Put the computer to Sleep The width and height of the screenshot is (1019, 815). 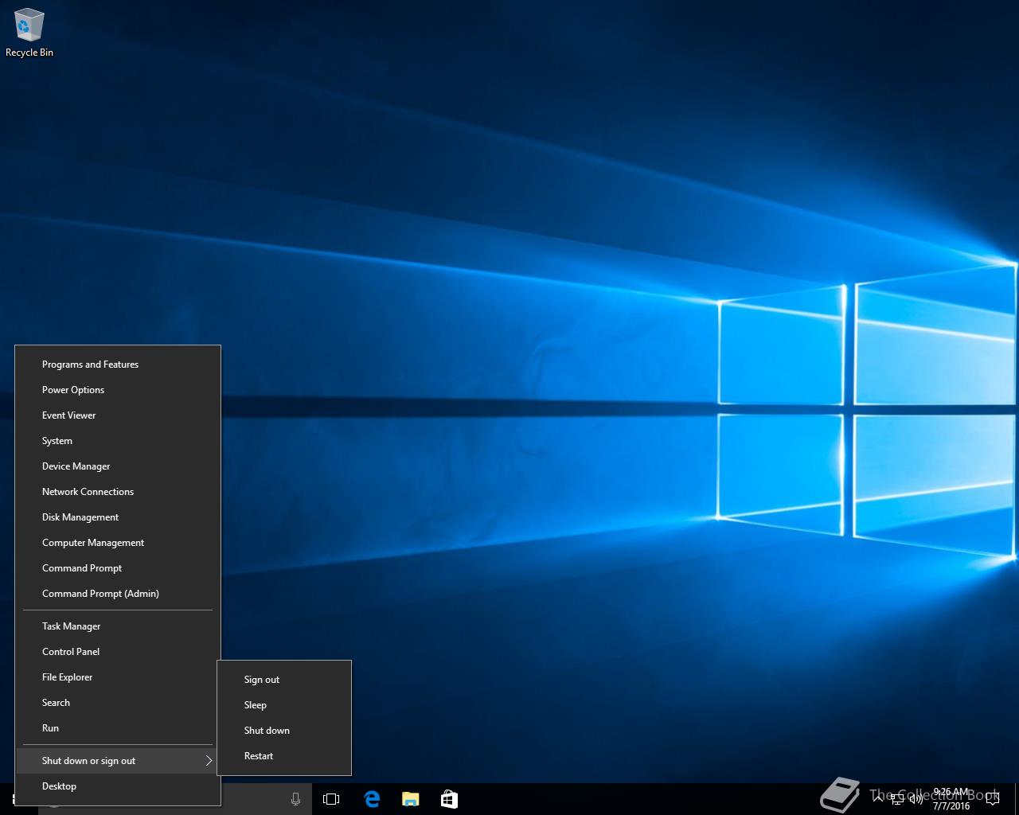tap(284, 705)
